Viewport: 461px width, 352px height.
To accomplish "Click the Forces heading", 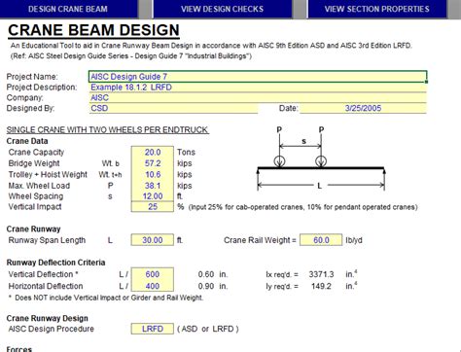I will pyautogui.click(x=19, y=349).
